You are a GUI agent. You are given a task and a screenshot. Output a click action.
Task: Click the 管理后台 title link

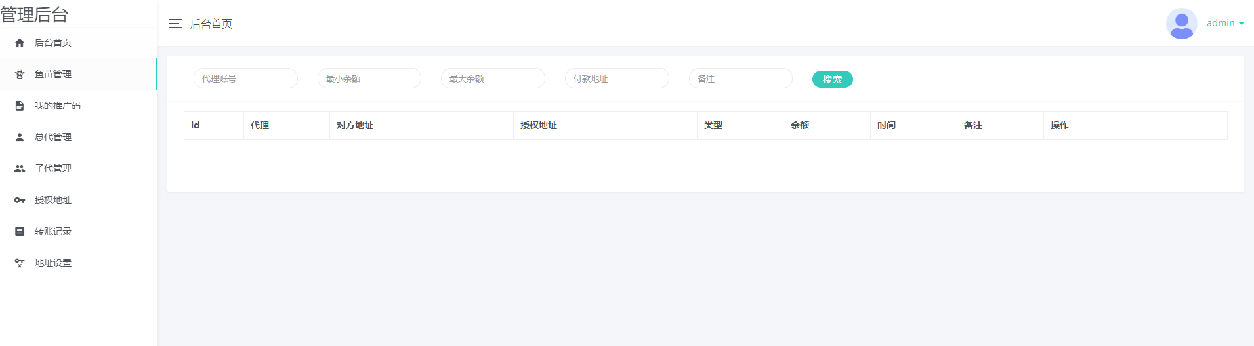(34, 14)
